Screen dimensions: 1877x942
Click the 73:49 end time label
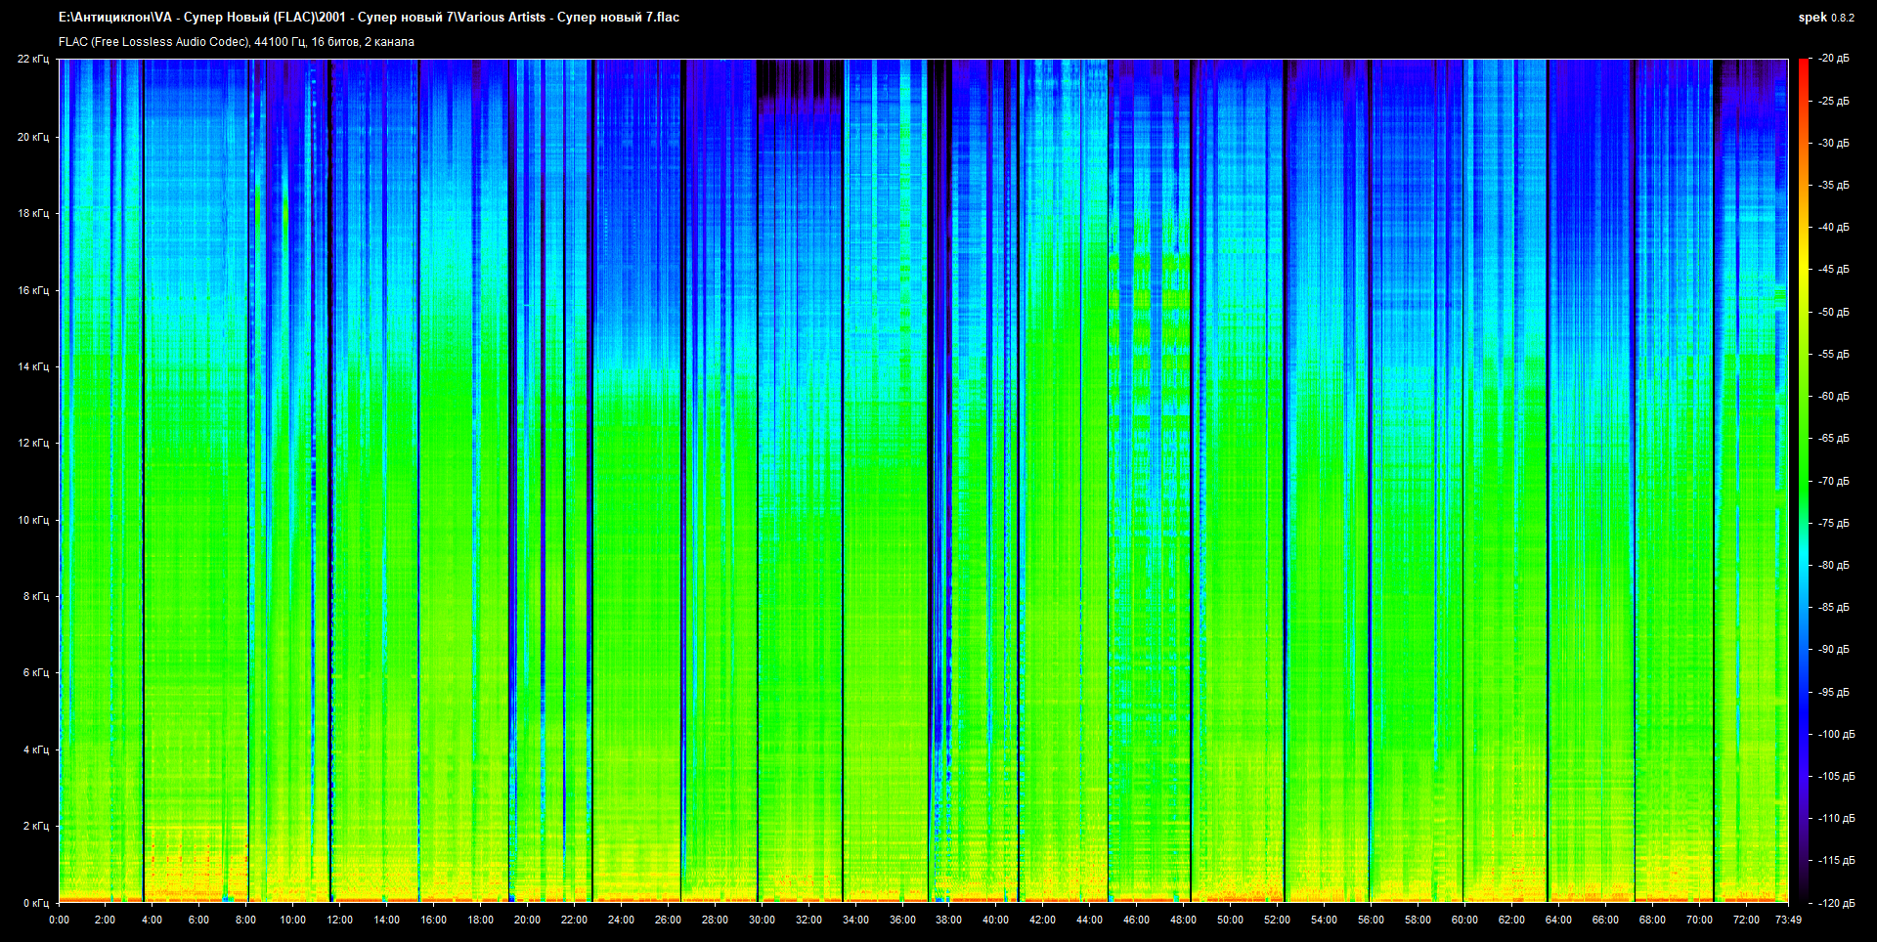coord(1788,920)
